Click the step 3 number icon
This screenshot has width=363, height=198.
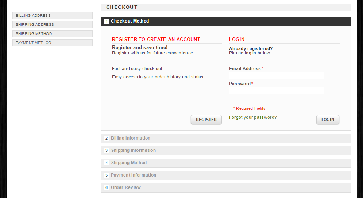pyautogui.click(x=107, y=151)
